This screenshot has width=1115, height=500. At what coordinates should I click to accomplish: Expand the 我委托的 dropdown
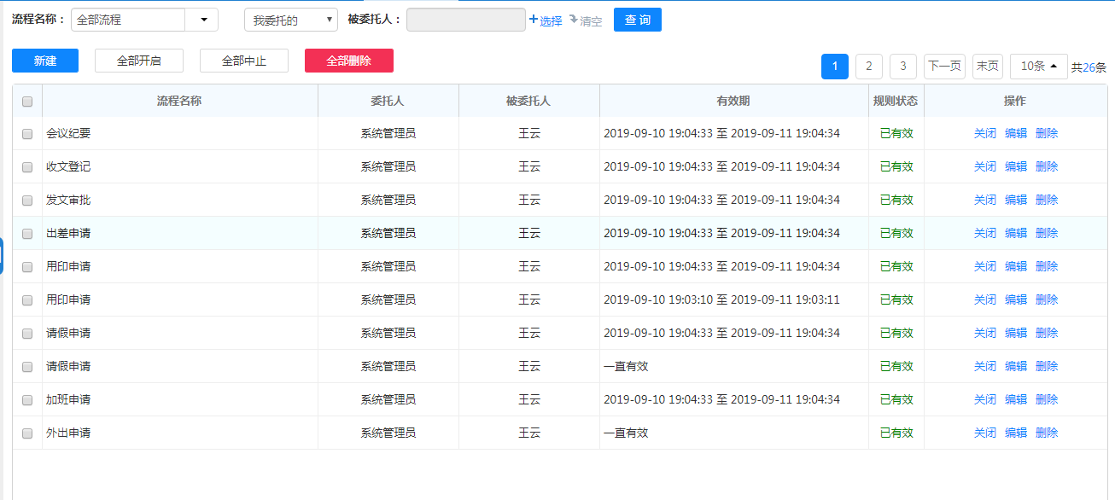pos(291,20)
